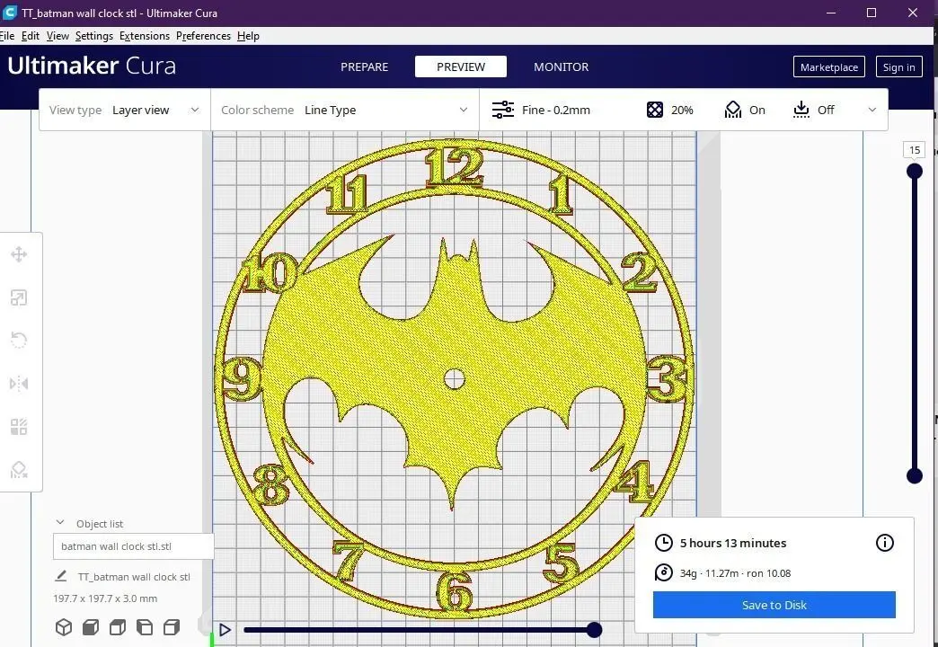This screenshot has height=647, width=938.
Task: Switch to left side camera view icon
Action: click(x=144, y=626)
